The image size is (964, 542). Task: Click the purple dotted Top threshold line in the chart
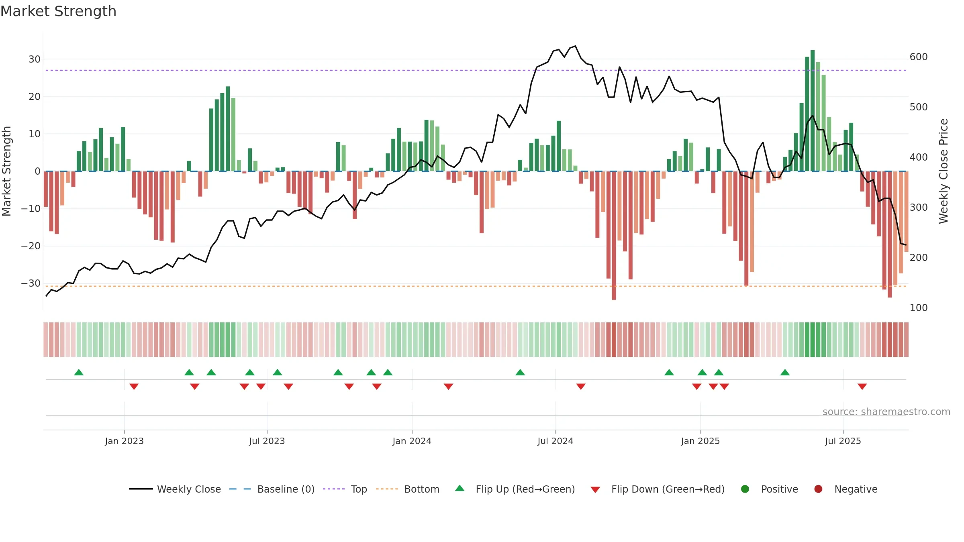(x=476, y=70)
